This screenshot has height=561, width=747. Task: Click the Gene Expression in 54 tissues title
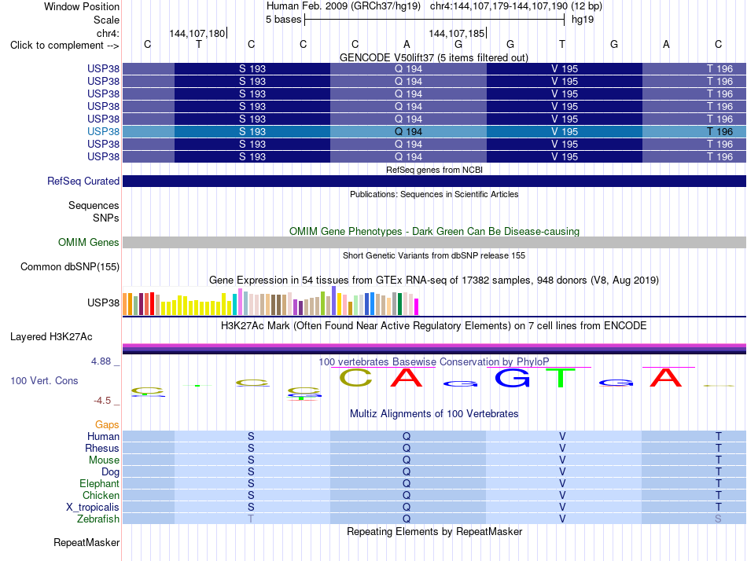coord(433,280)
